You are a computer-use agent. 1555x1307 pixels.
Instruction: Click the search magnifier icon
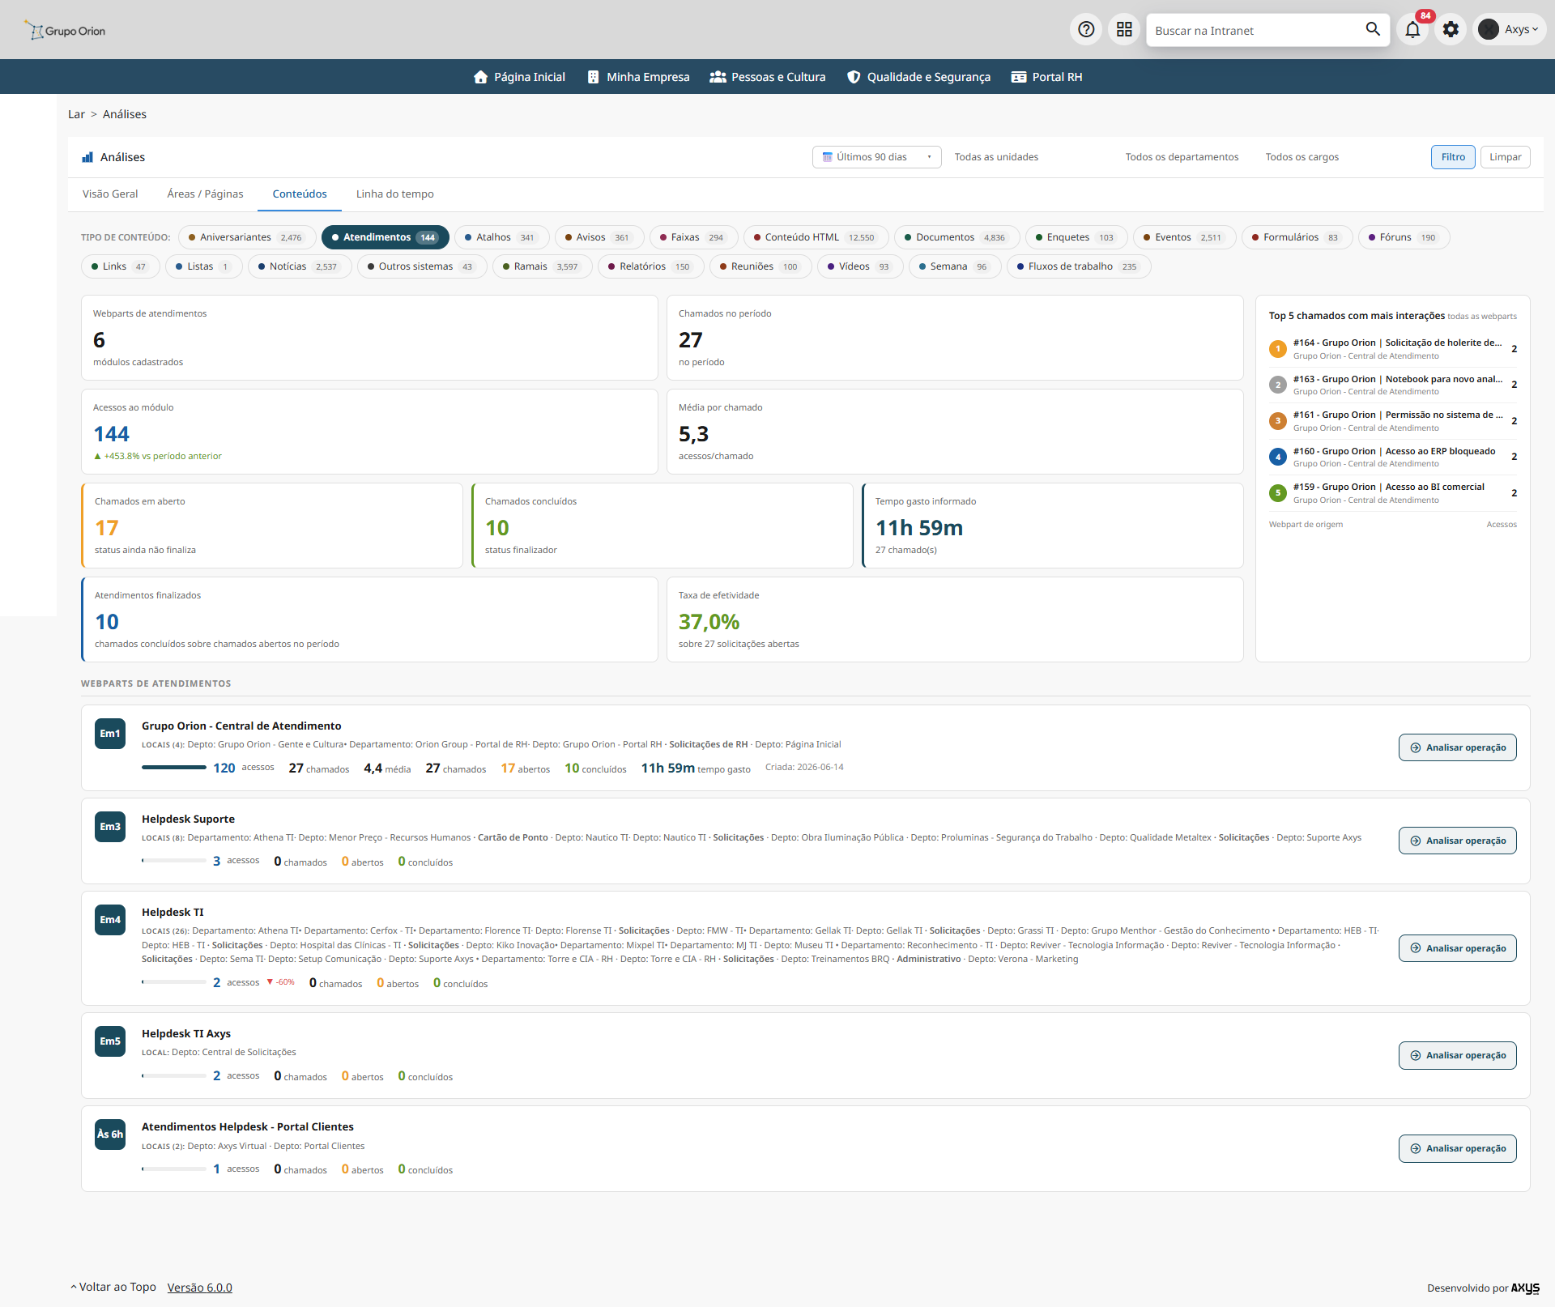pyautogui.click(x=1373, y=29)
